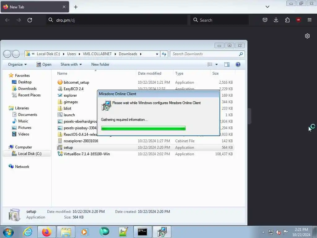Viewport: 317px width, 238px height.
Task: Select the EasyBCD 2.4 file
Action: coord(73,89)
